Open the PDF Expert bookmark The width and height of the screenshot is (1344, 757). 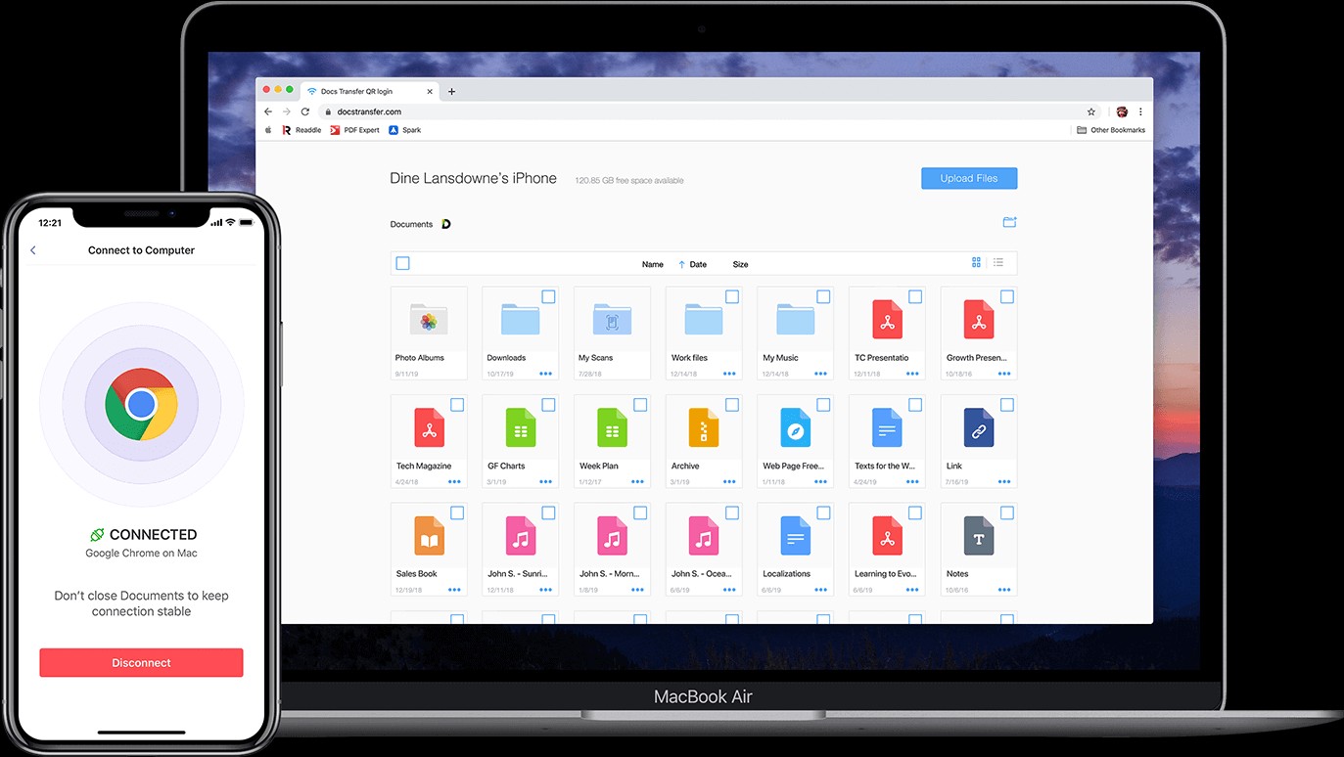click(354, 129)
